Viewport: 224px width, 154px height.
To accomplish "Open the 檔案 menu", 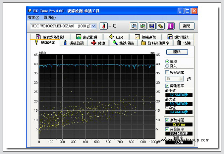I will tap(33, 18).
